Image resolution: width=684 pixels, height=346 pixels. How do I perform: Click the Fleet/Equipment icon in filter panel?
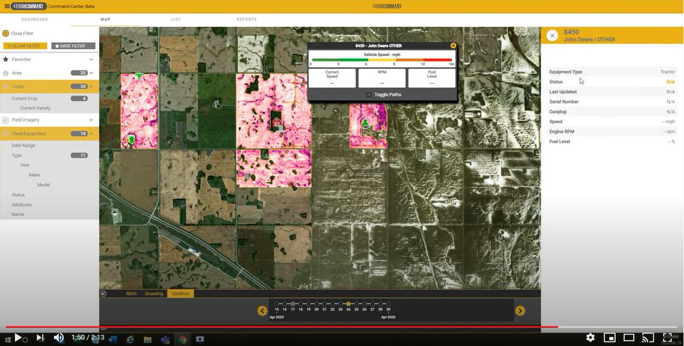point(6,134)
